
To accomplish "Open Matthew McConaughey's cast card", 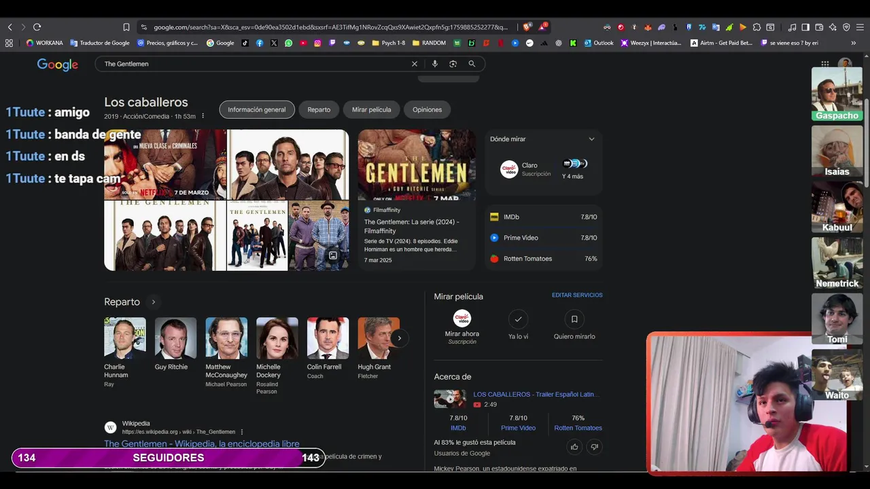I will coord(226,353).
